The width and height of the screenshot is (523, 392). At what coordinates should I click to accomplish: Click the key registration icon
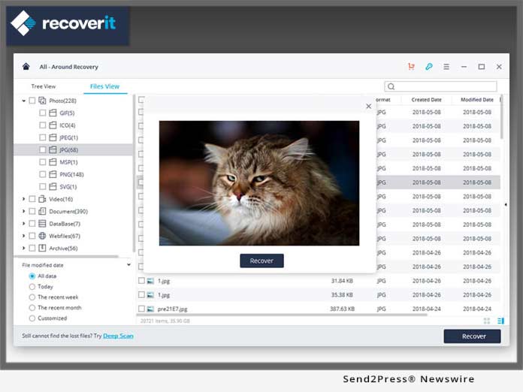tap(429, 67)
